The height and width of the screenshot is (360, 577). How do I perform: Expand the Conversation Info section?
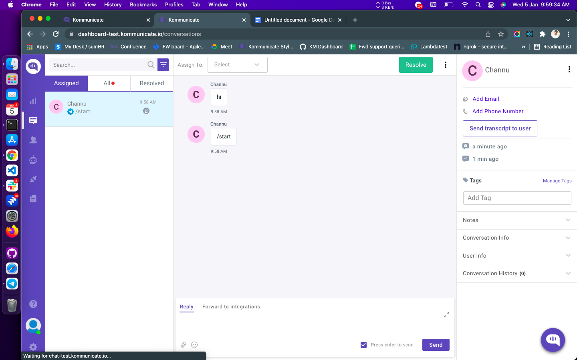pyautogui.click(x=516, y=238)
